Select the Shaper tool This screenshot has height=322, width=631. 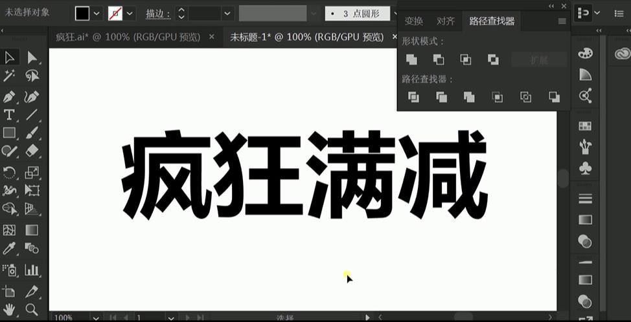click(x=9, y=151)
